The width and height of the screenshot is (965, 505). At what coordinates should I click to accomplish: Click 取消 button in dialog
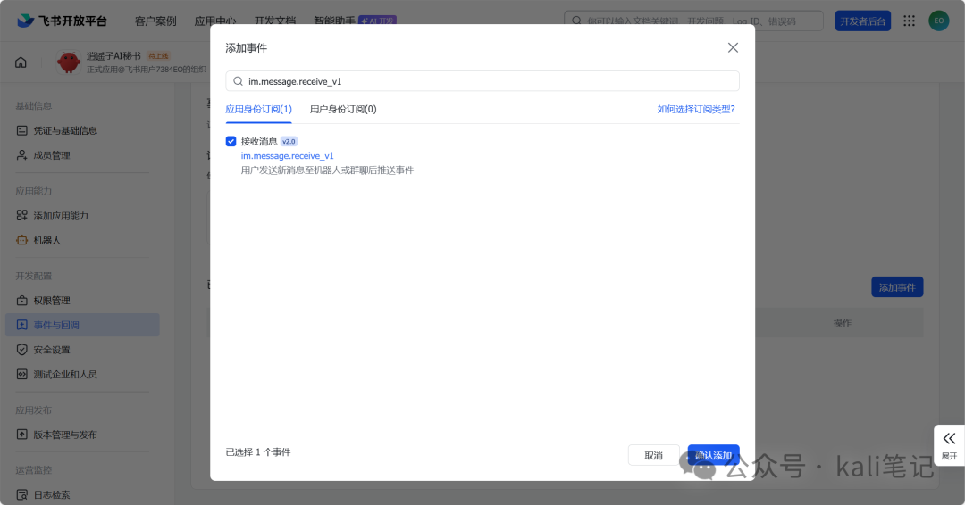[x=653, y=455]
